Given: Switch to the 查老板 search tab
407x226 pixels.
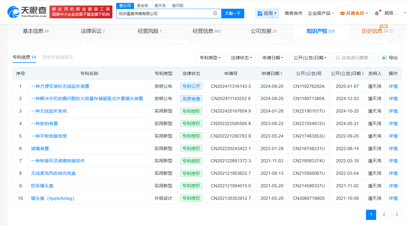Looking at the screenshot, I should [142, 6].
